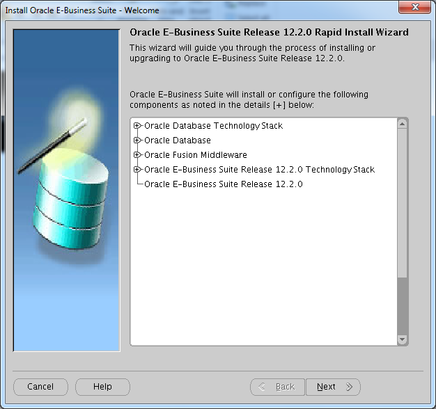Select Oracle Fusion Middleware row
Viewport: 436px width, 409px height.
coord(196,155)
